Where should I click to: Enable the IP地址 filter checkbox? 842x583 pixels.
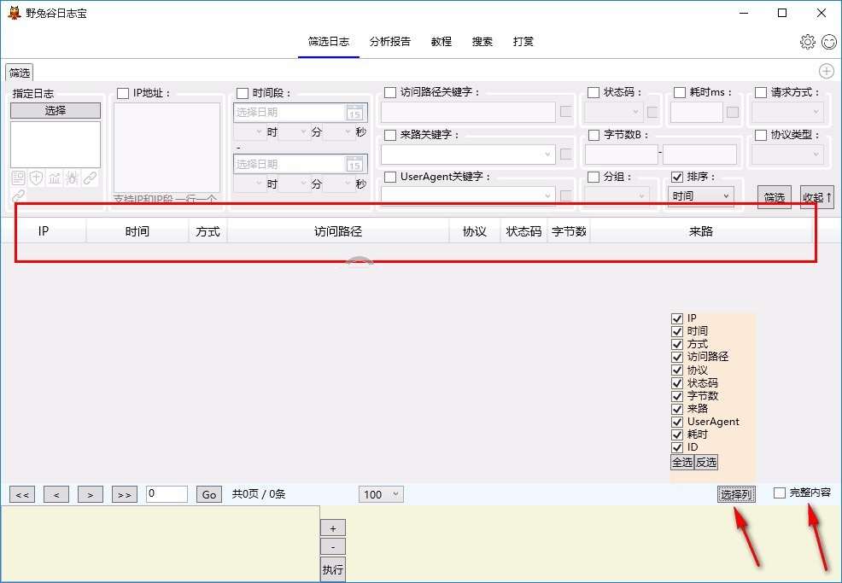(123, 93)
